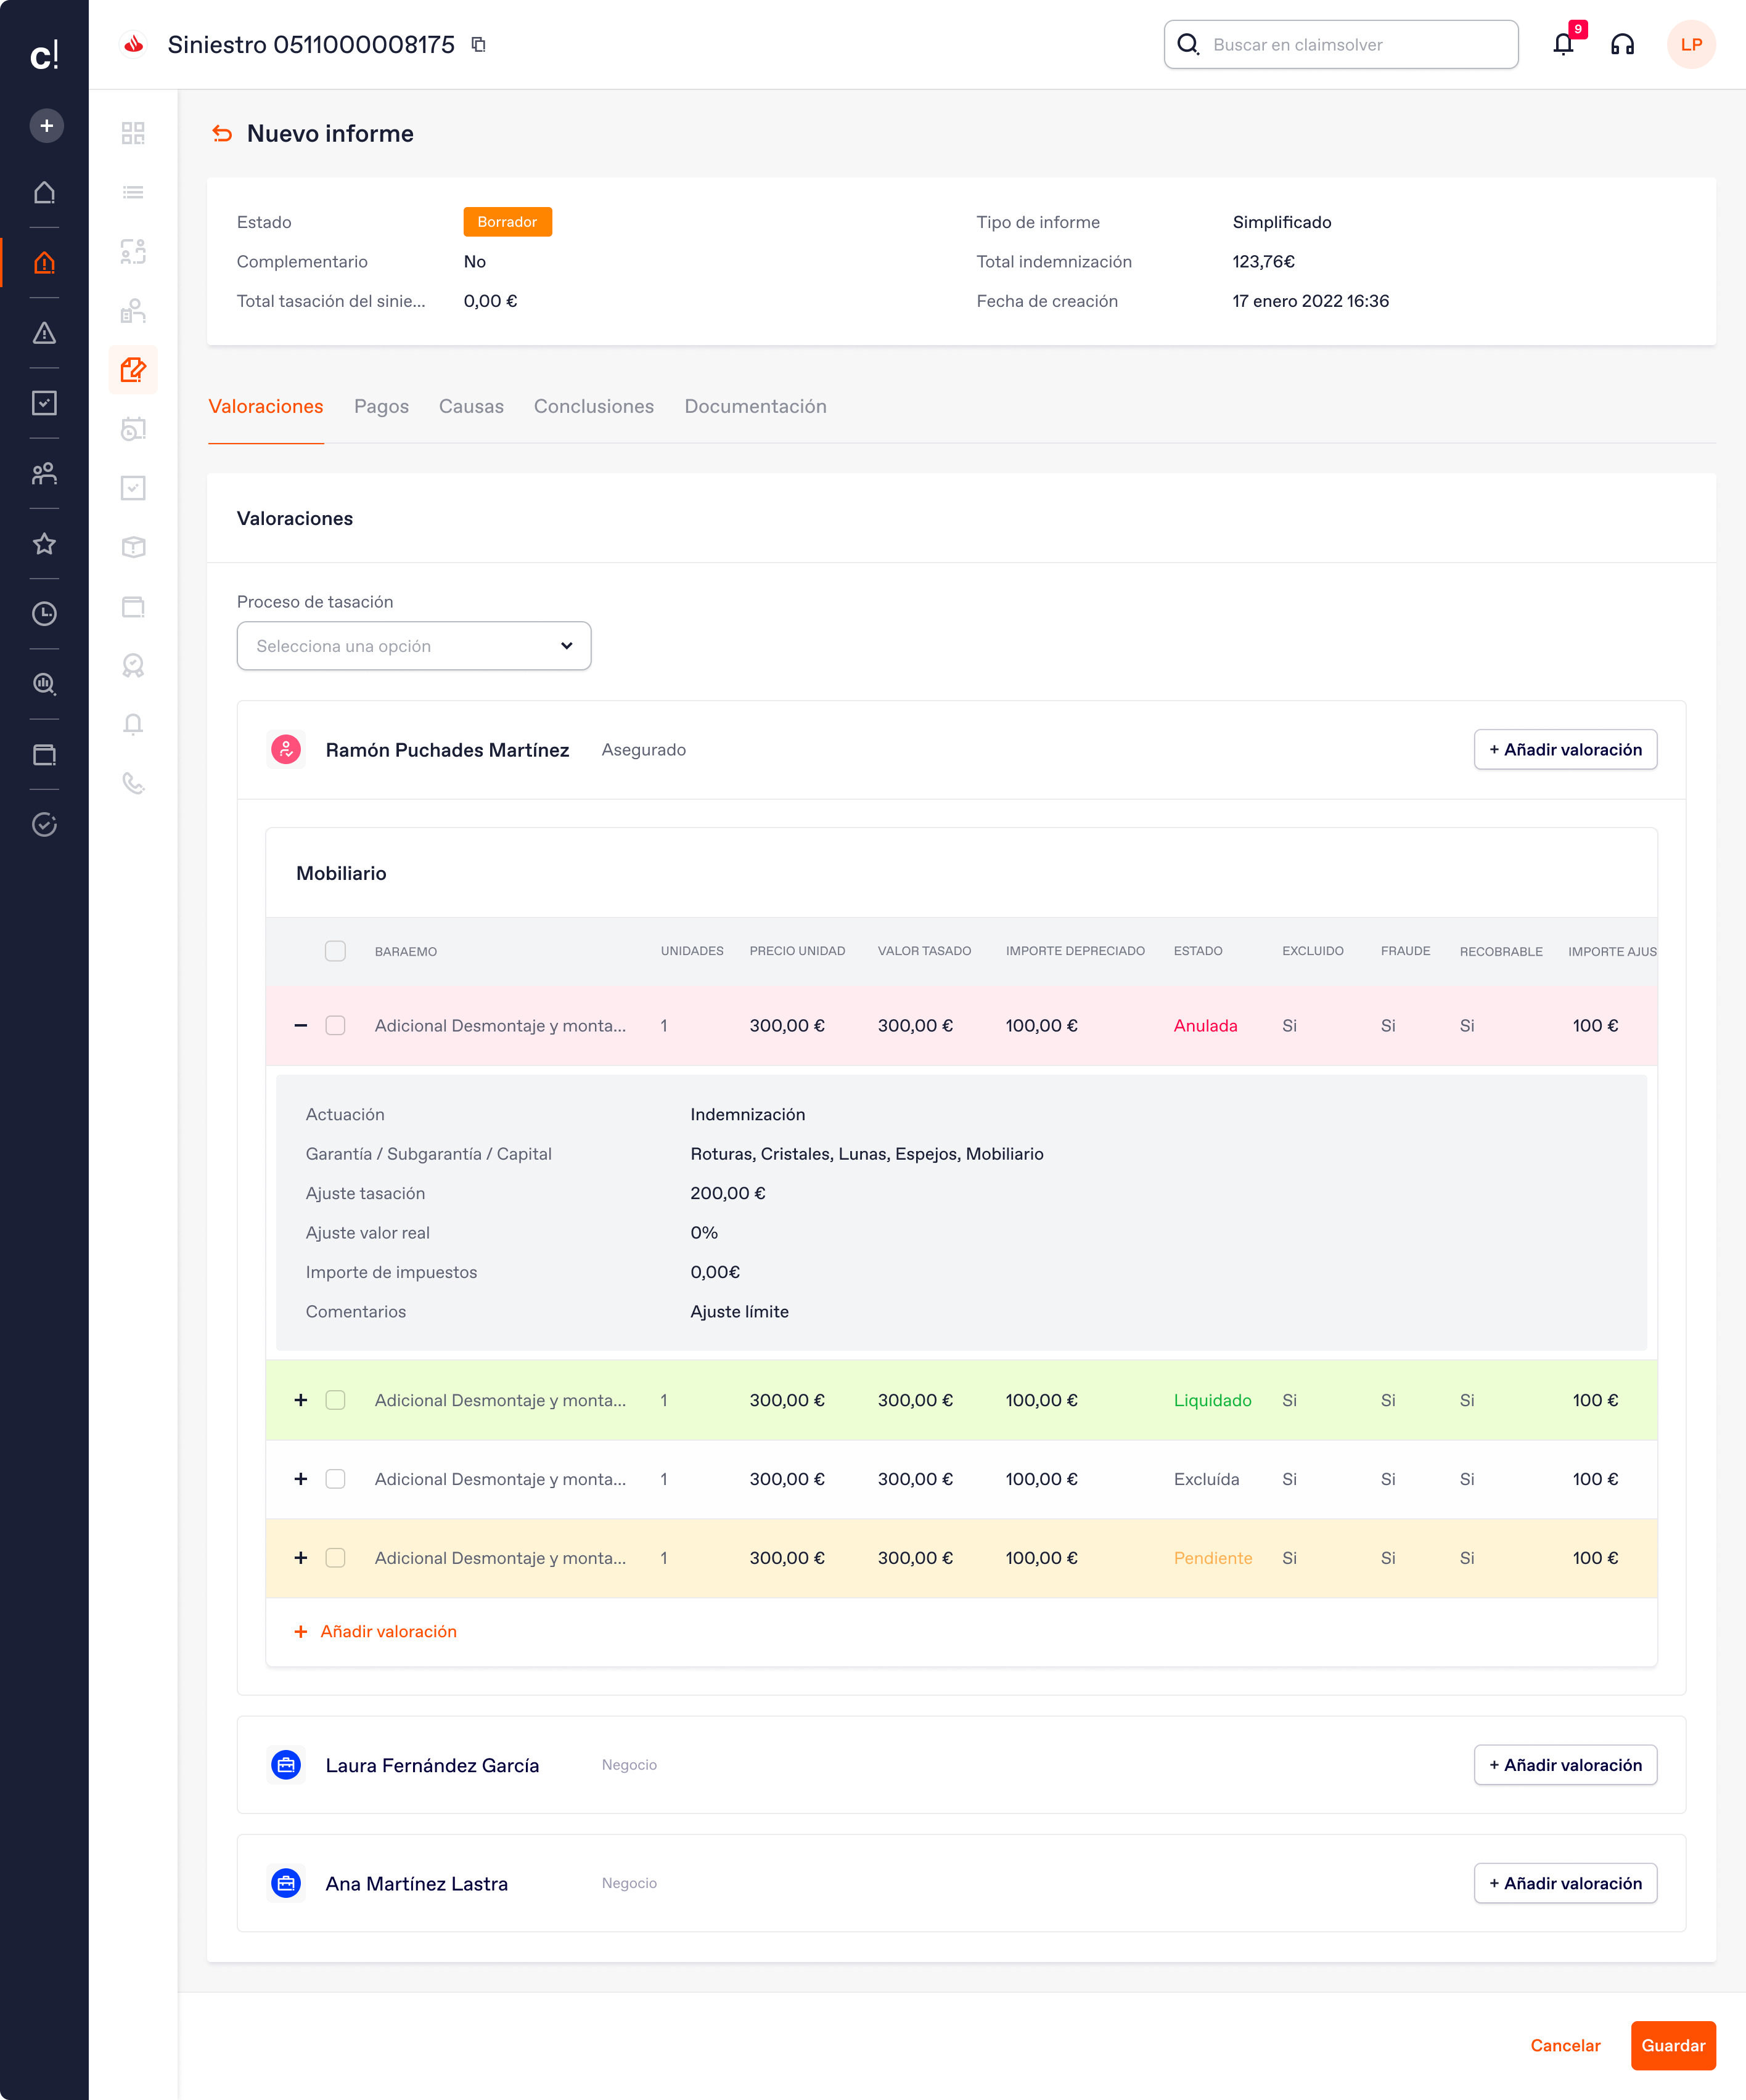Click the Borrador status badge
The width and height of the screenshot is (1746, 2100).
(x=507, y=222)
